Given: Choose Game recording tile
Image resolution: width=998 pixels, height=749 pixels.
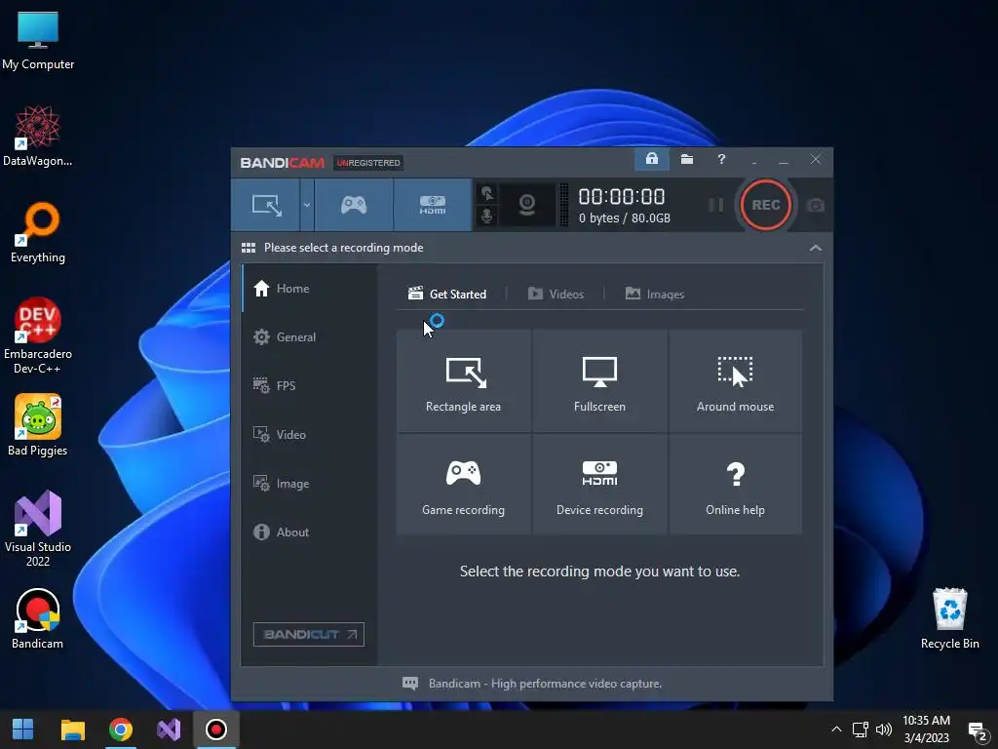Looking at the screenshot, I should click(x=463, y=485).
